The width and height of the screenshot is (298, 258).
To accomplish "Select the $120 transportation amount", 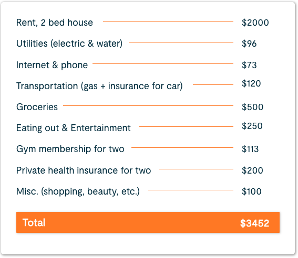I will [x=251, y=83].
